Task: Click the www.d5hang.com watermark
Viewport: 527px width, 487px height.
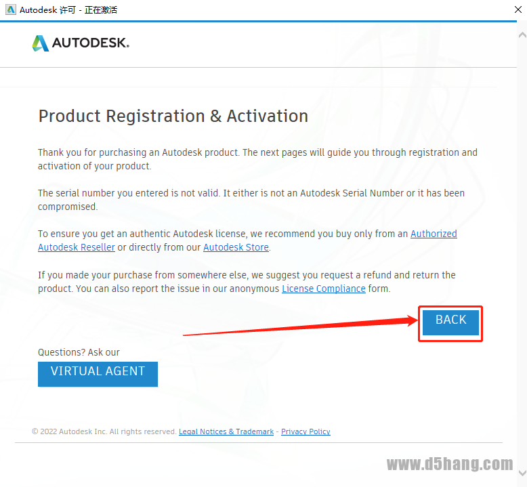Action: [450, 465]
